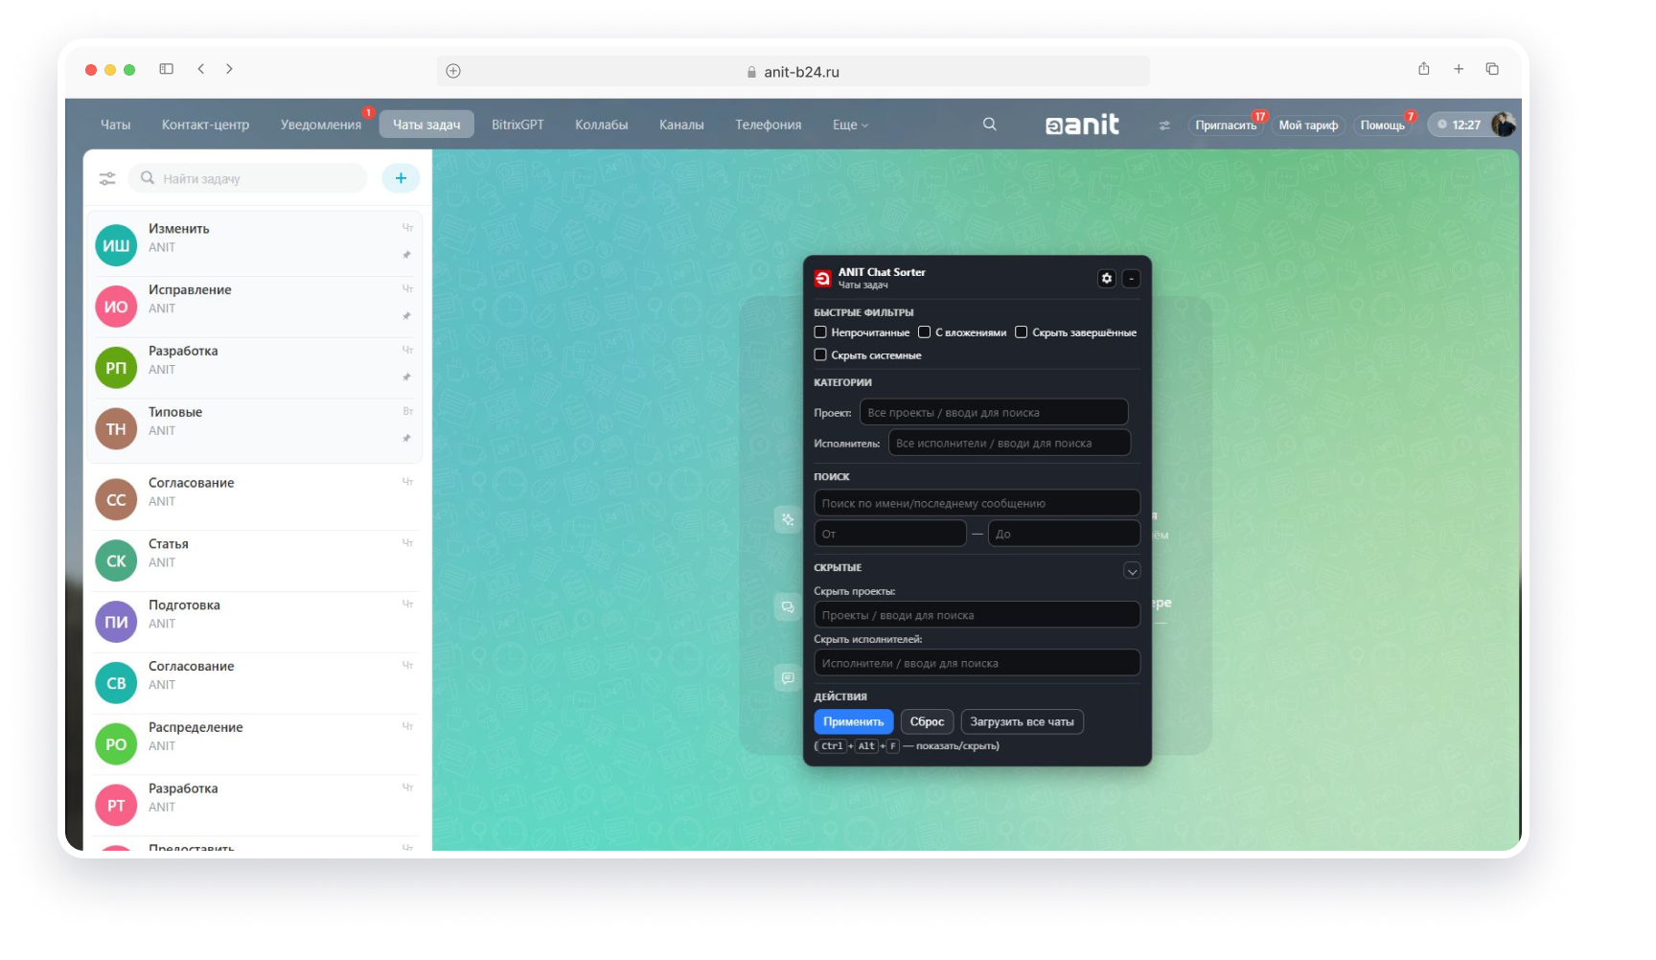Check the С вложениями filter
The width and height of the screenshot is (1656, 960).
[x=924, y=332]
